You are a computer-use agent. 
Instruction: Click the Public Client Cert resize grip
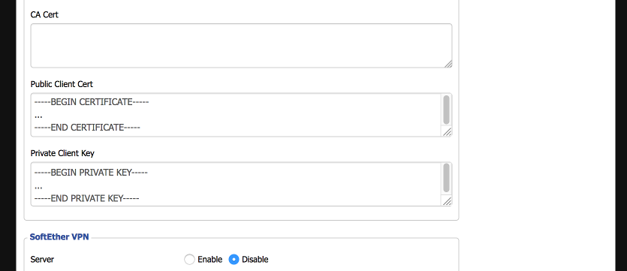447,132
